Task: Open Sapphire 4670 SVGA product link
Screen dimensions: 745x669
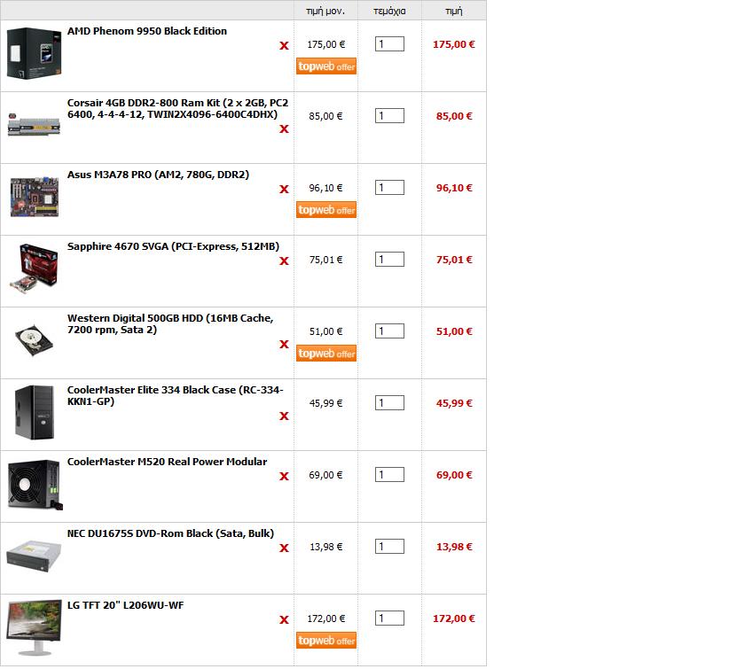Action: (x=174, y=246)
